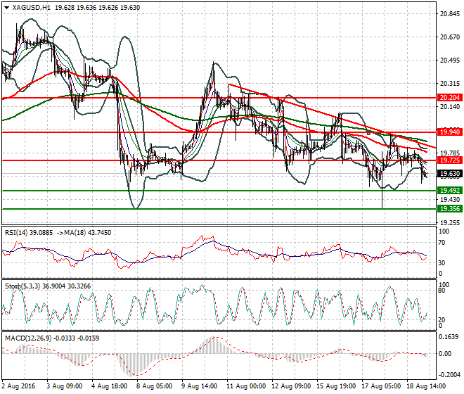Select the 20.204 red resistance level label
The image size is (464, 394).
[450, 98]
